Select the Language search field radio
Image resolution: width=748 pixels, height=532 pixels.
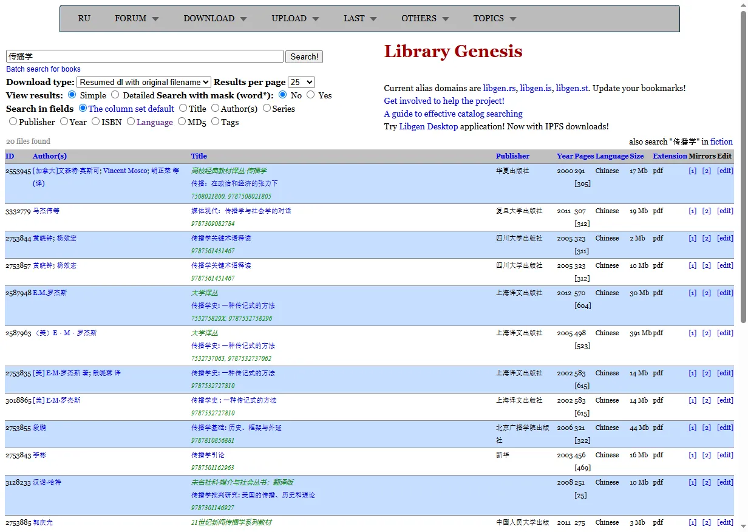click(x=131, y=121)
